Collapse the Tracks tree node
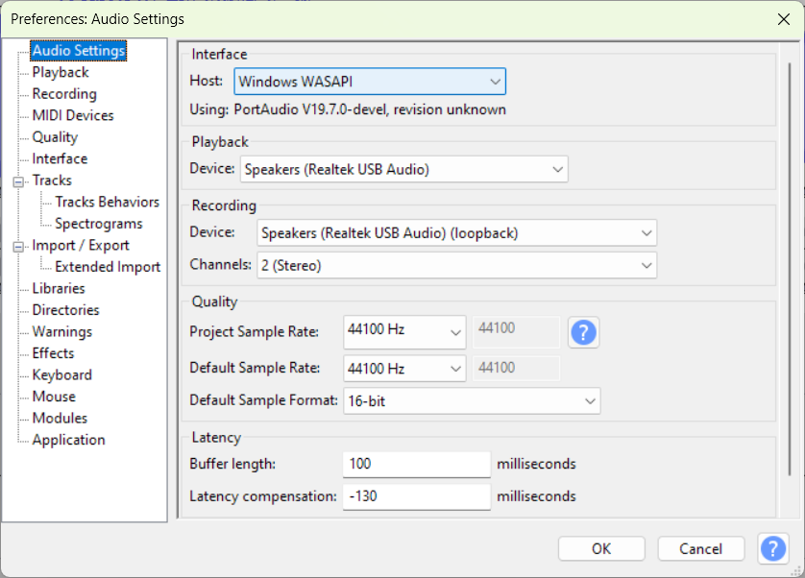805x578 pixels. pyautogui.click(x=17, y=181)
